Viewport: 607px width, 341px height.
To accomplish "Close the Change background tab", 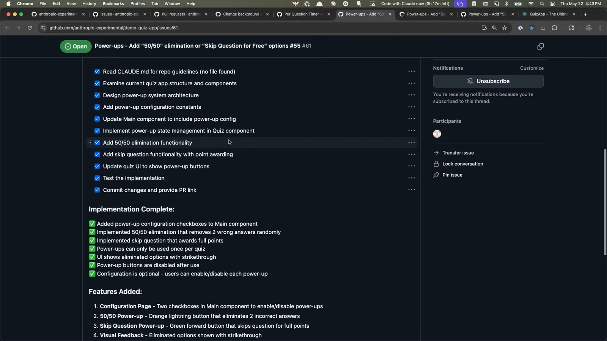I will click(x=267, y=14).
